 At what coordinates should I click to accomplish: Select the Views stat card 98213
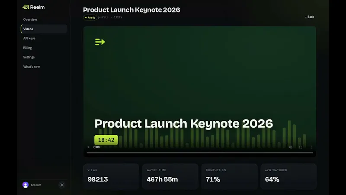pyautogui.click(x=111, y=176)
